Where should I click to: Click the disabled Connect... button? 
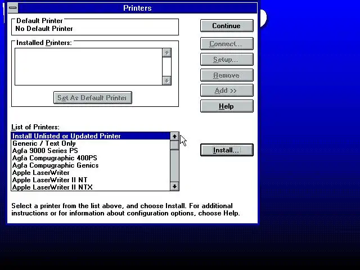coord(227,44)
